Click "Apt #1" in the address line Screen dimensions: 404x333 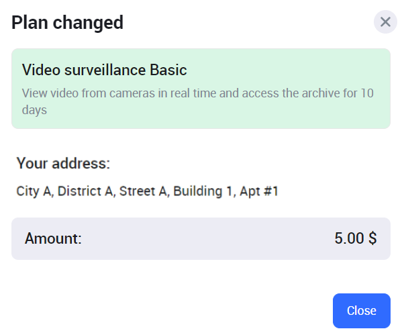259,191
